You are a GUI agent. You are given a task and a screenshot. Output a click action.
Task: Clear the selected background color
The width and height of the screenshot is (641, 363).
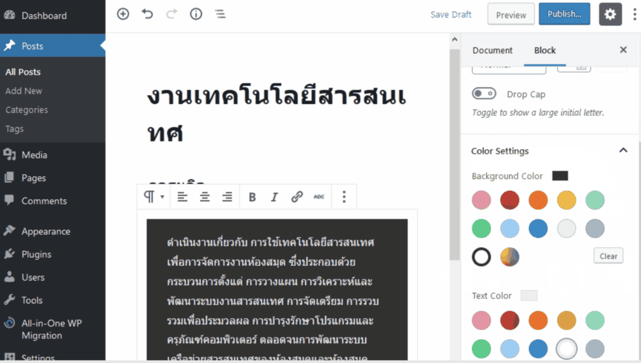(x=608, y=255)
